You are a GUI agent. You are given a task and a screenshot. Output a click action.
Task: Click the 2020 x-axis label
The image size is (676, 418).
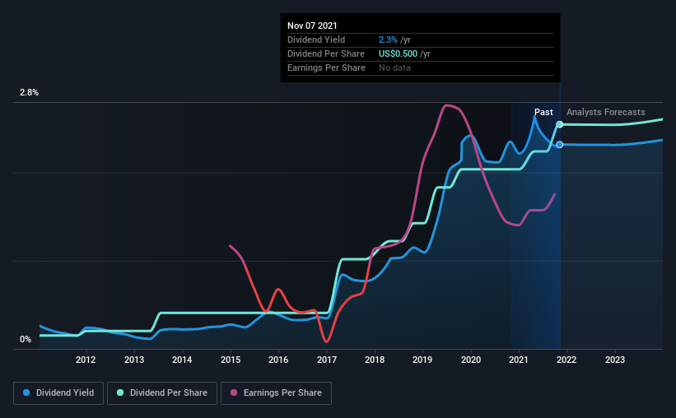[x=471, y=360]
